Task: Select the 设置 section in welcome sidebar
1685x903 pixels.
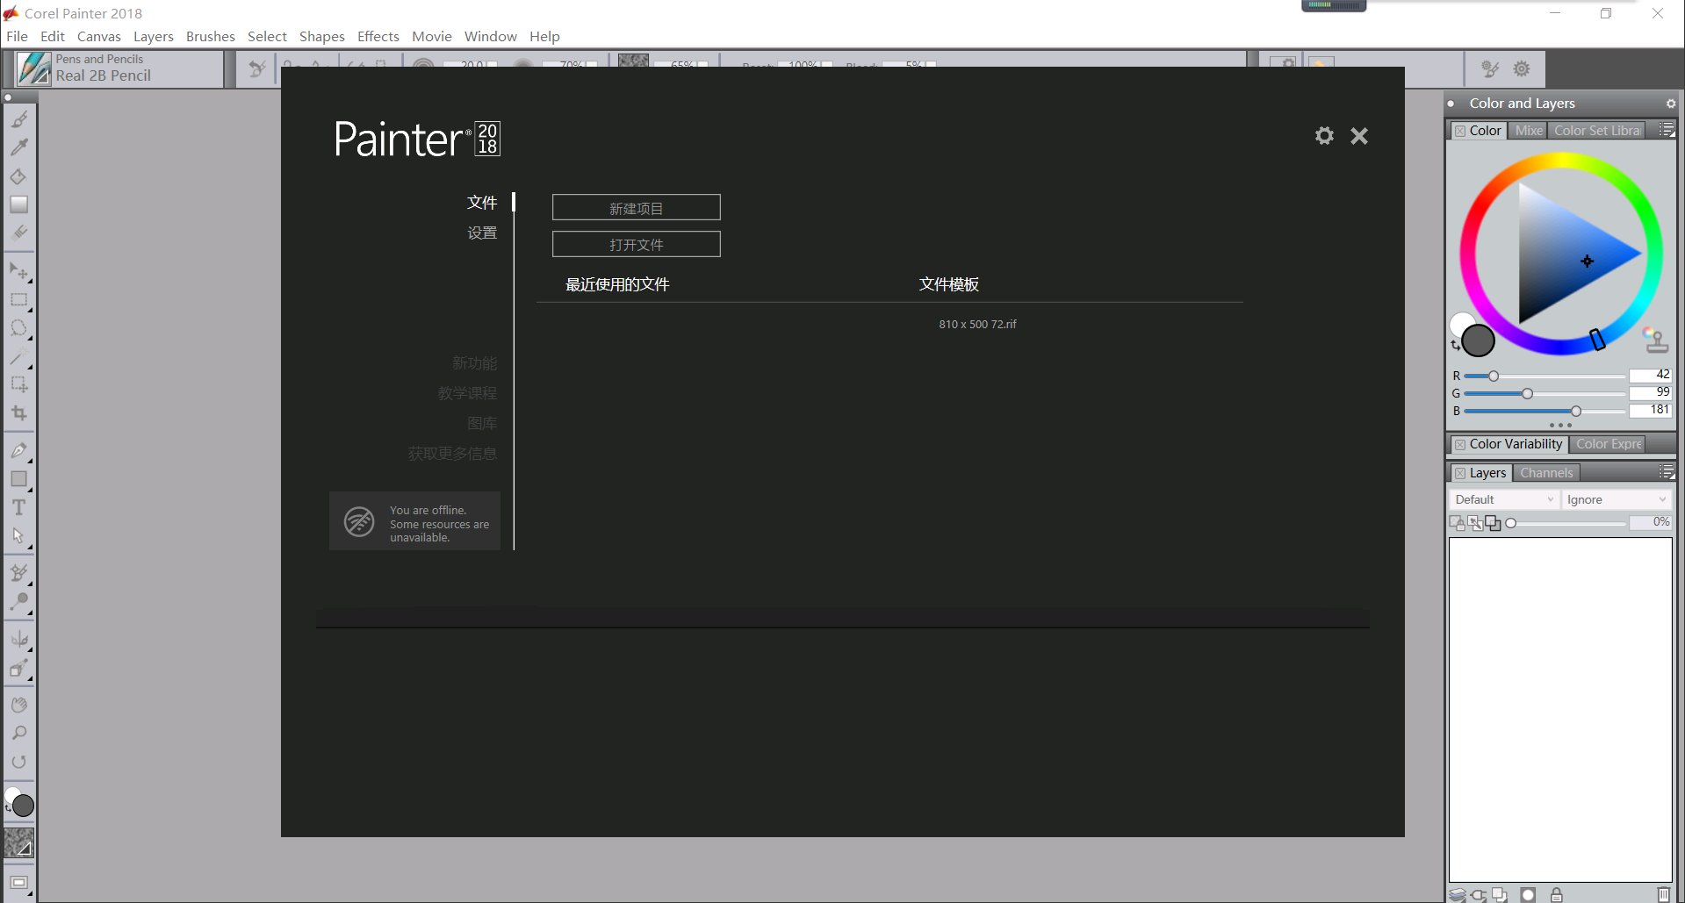Action: pyautogui.click(x=482, y=233)
